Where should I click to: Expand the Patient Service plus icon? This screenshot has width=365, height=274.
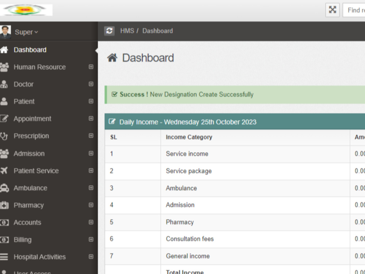click(x=91, y=171)
